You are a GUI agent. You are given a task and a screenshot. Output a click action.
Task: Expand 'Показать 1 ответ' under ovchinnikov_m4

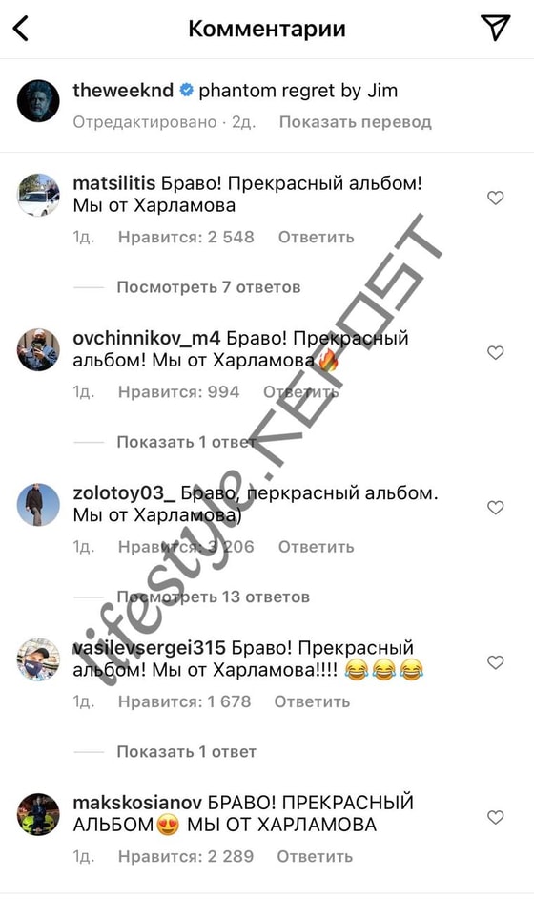pyautogui.click(x=186, y=442)
